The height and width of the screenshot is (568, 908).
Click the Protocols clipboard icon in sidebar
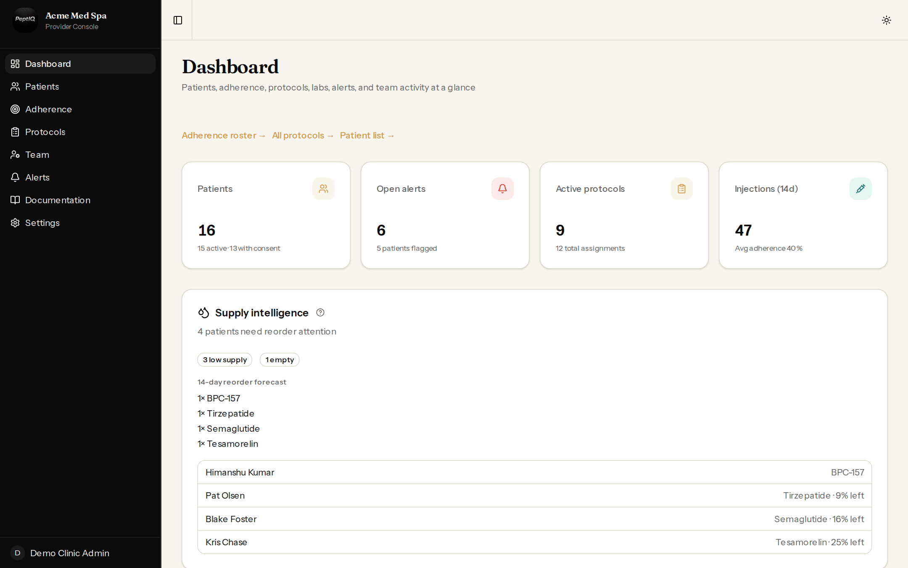point(15,132)
